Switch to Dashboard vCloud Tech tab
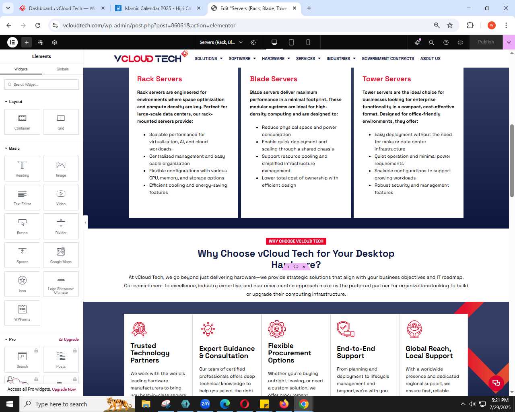The image size is (515, 412). coord(62,8)
